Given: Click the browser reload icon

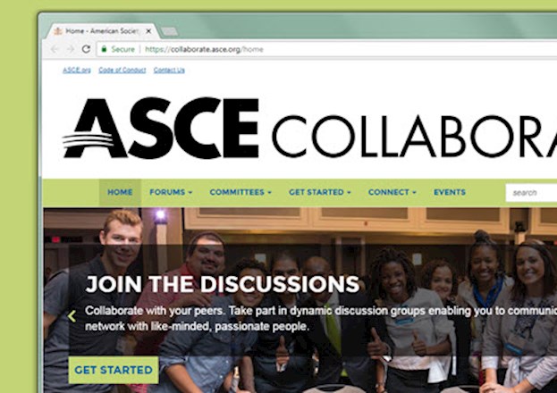Looking at the screenshot, I should tap(86, 49).
